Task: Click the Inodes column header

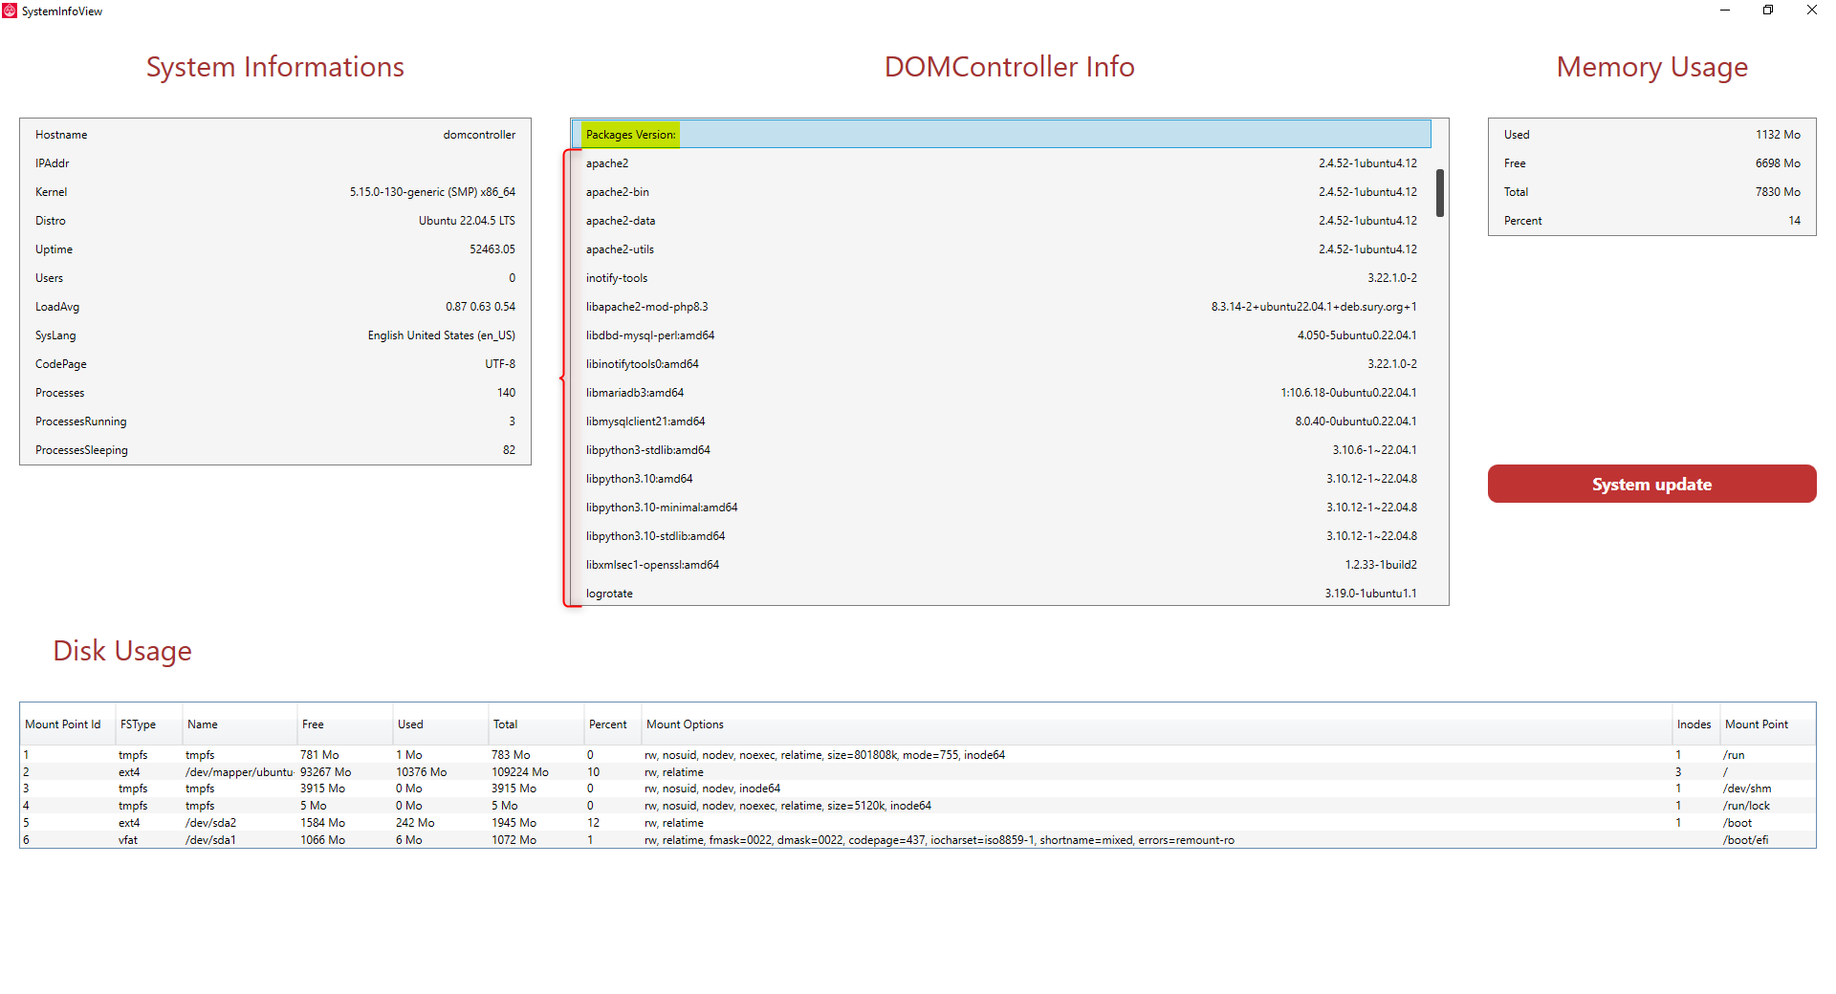Action: click(x=1695, y=724)
